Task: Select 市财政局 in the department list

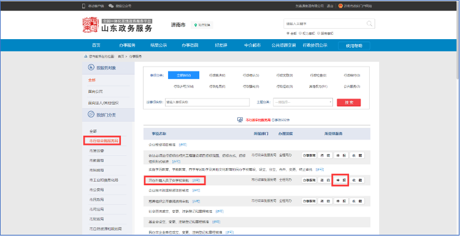Action: [x=96, y=219]
